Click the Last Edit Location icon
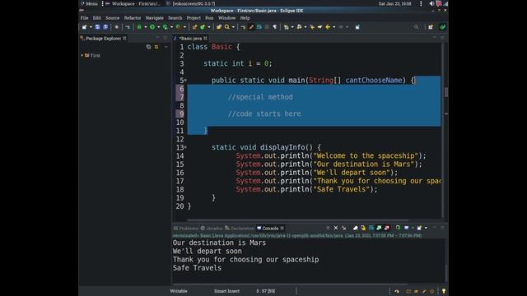Image resolution: width=527 pixels, height=296 pixels. tap(312, 27)
